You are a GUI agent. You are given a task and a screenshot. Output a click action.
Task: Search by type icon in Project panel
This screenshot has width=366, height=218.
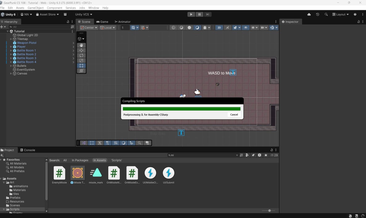coord(247,155)
